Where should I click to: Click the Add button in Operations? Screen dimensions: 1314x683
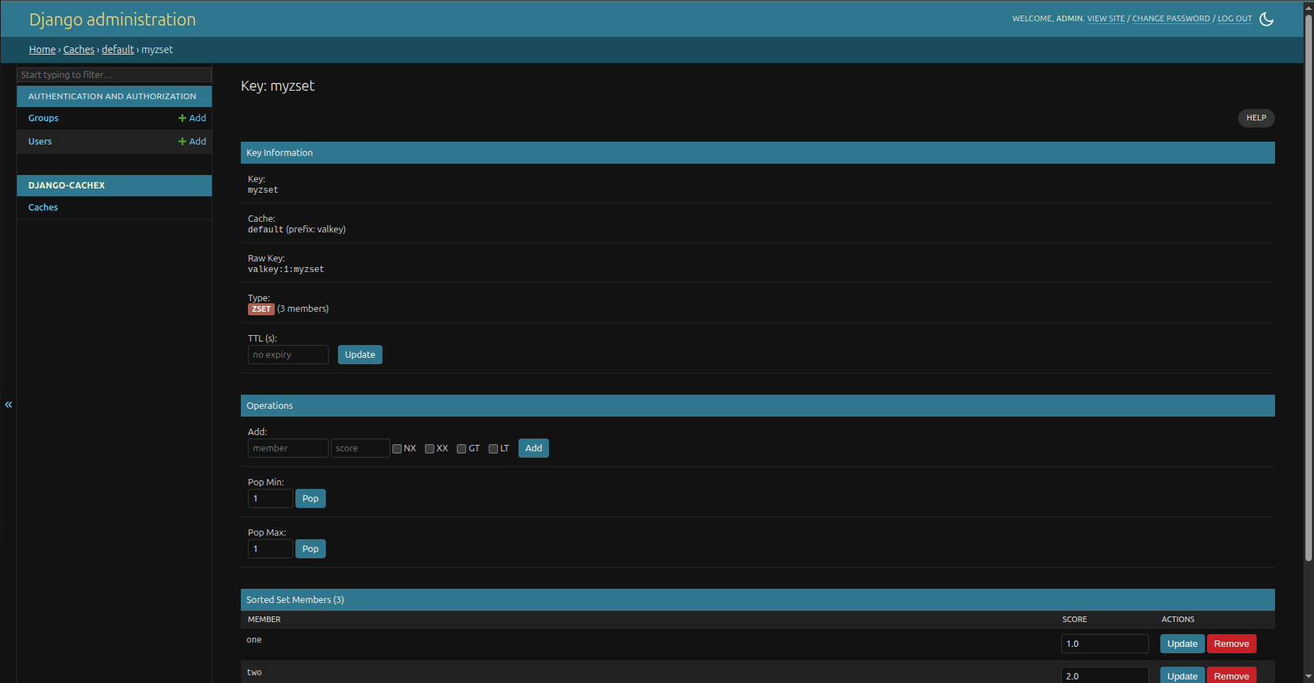pos(533,448)
